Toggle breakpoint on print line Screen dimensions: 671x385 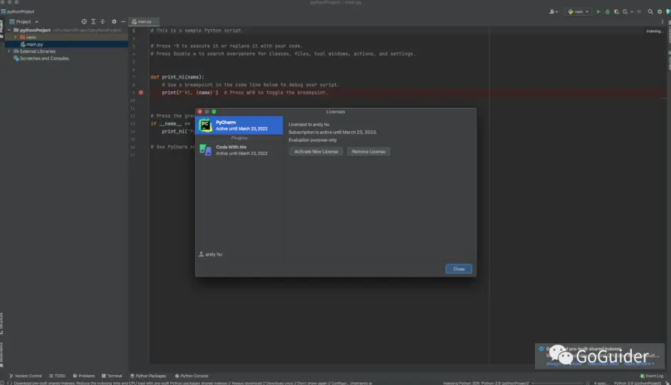coord(141,93)
